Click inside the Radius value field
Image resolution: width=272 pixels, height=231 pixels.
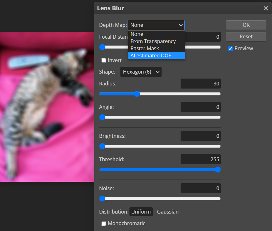[201, 84]
